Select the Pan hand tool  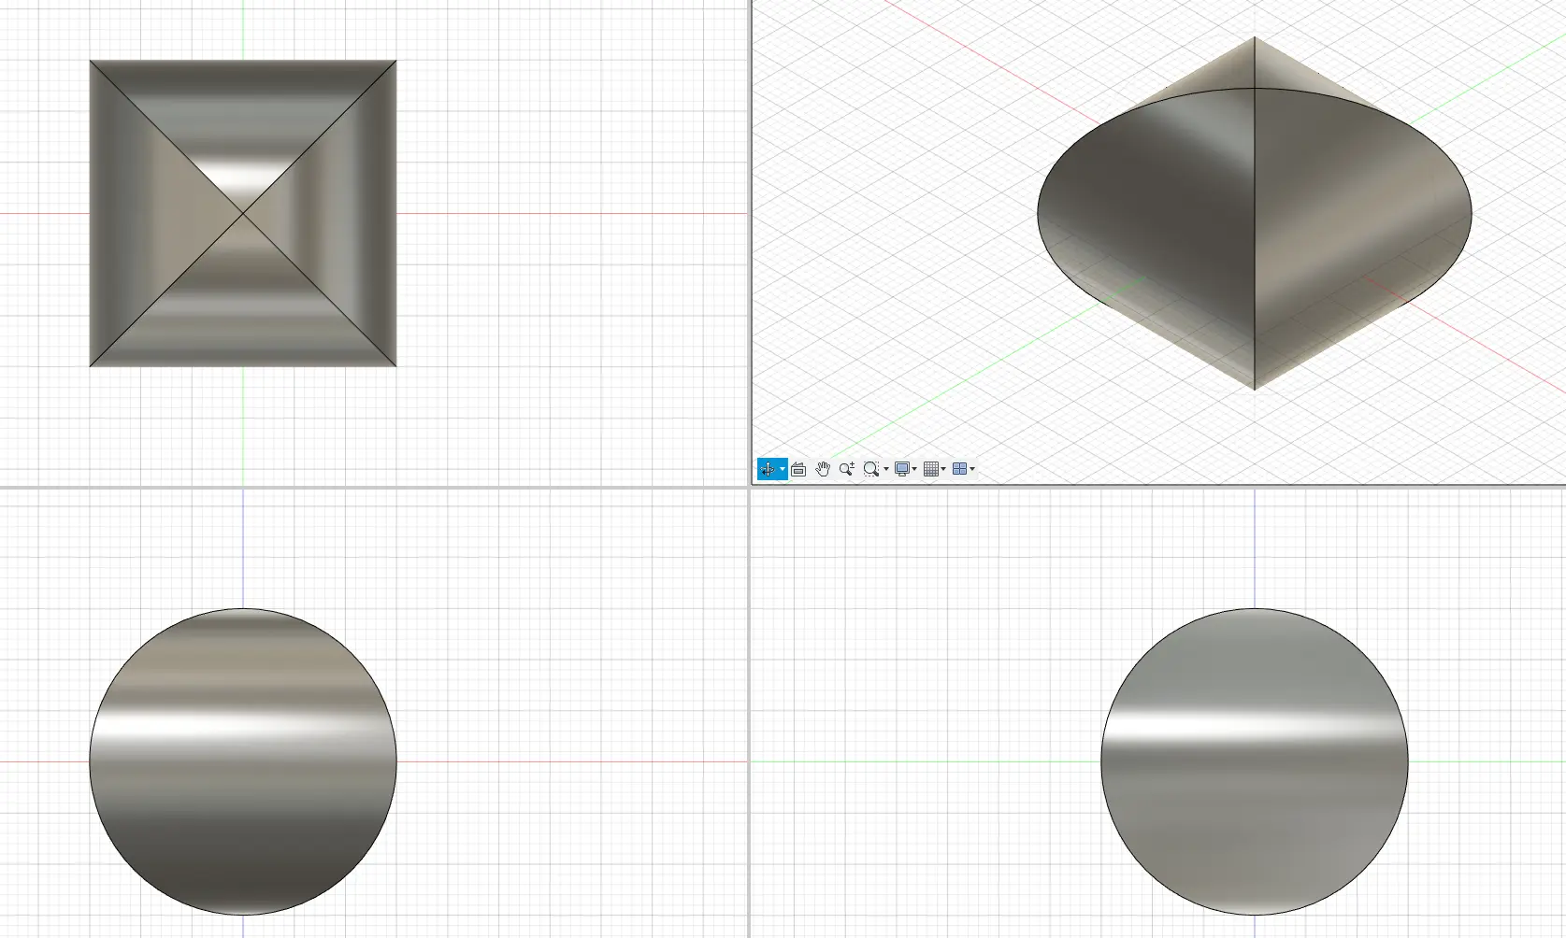823,469
